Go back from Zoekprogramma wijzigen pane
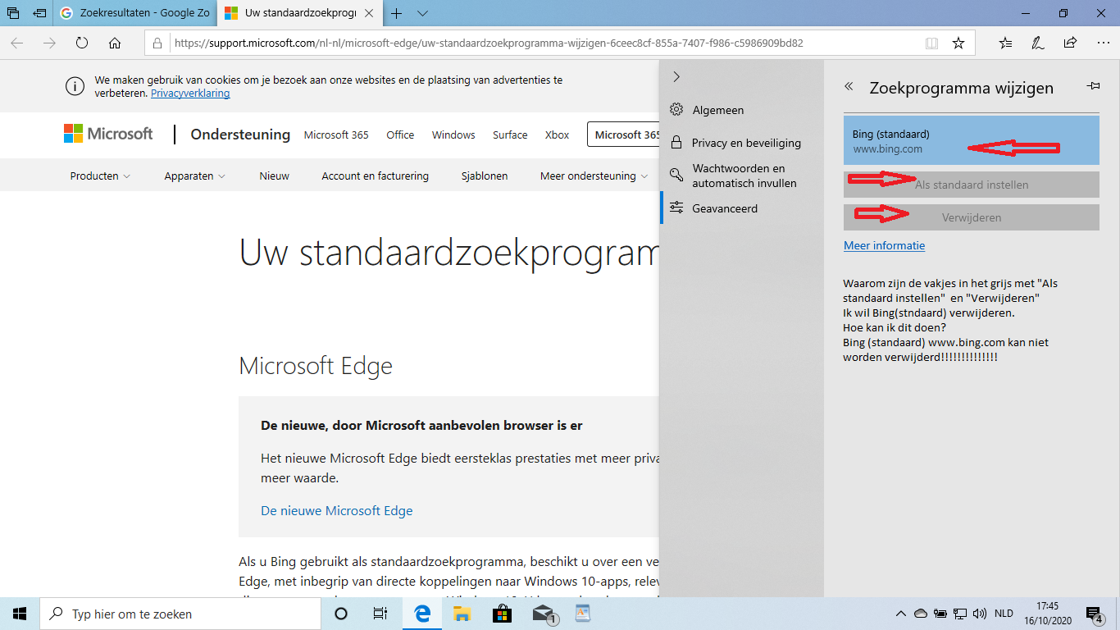The height and width of the screenshot is (630, 1120). (849, 86)
